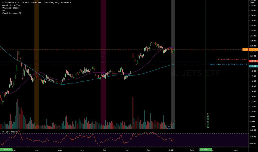Open the USD currency selector
The image size is (258, 152).
253,2
